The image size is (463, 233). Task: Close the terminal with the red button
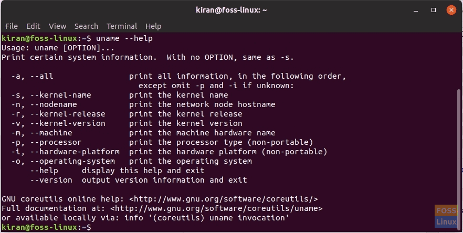(x=451, y=9)
